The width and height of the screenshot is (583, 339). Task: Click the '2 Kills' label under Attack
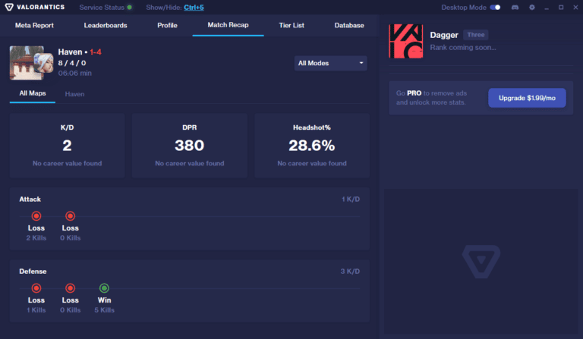click(36, 238)
